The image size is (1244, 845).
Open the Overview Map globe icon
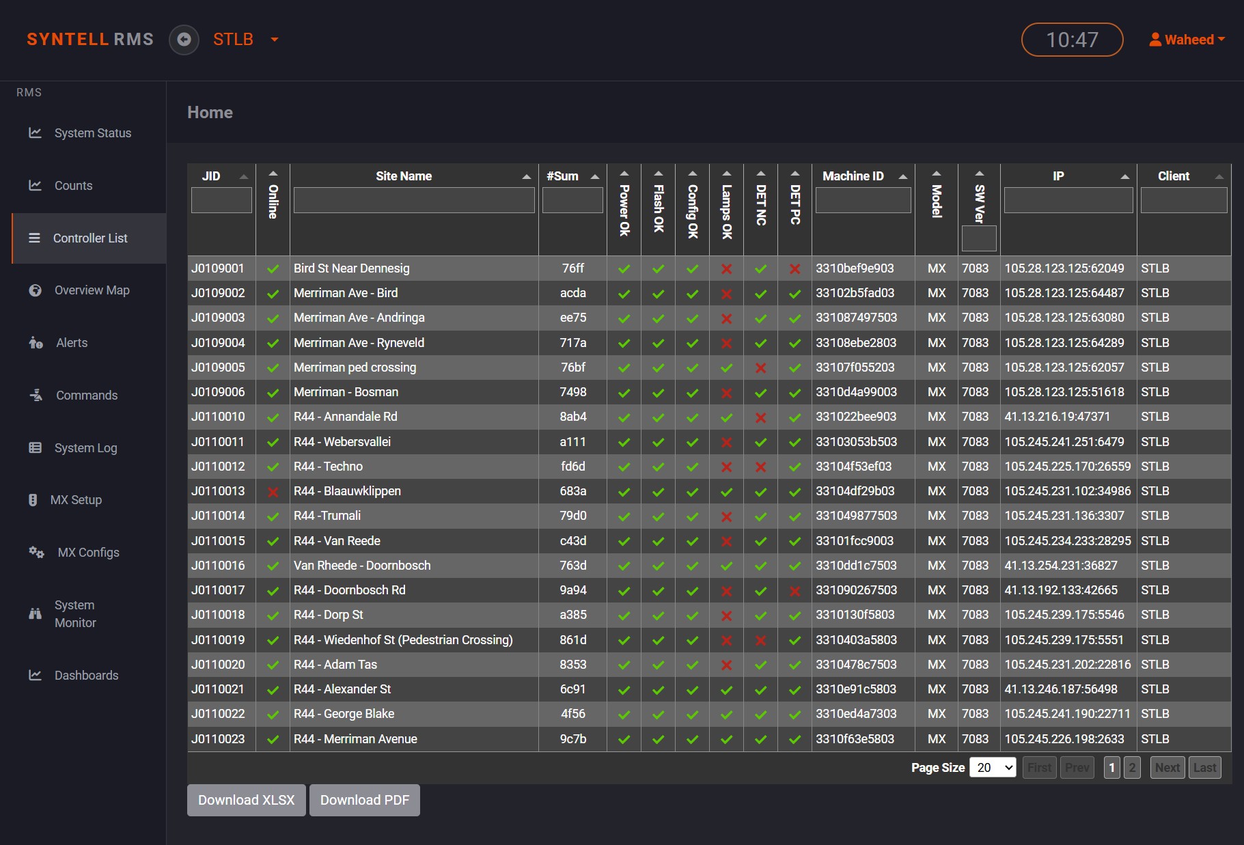[36, 290]
